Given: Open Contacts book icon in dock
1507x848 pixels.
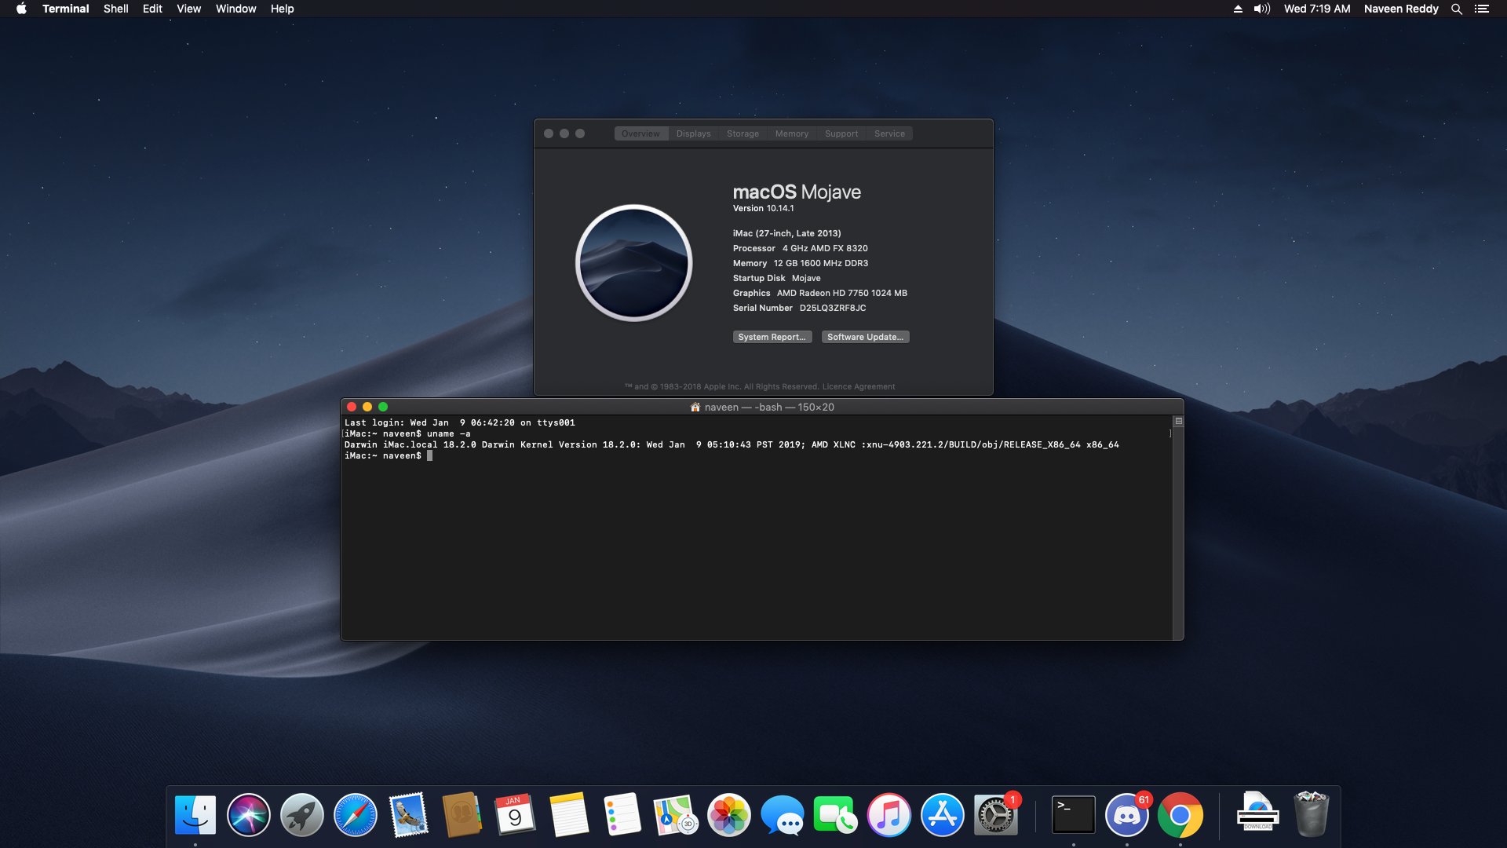Looking at the screenshot, I should coord(462,815).
